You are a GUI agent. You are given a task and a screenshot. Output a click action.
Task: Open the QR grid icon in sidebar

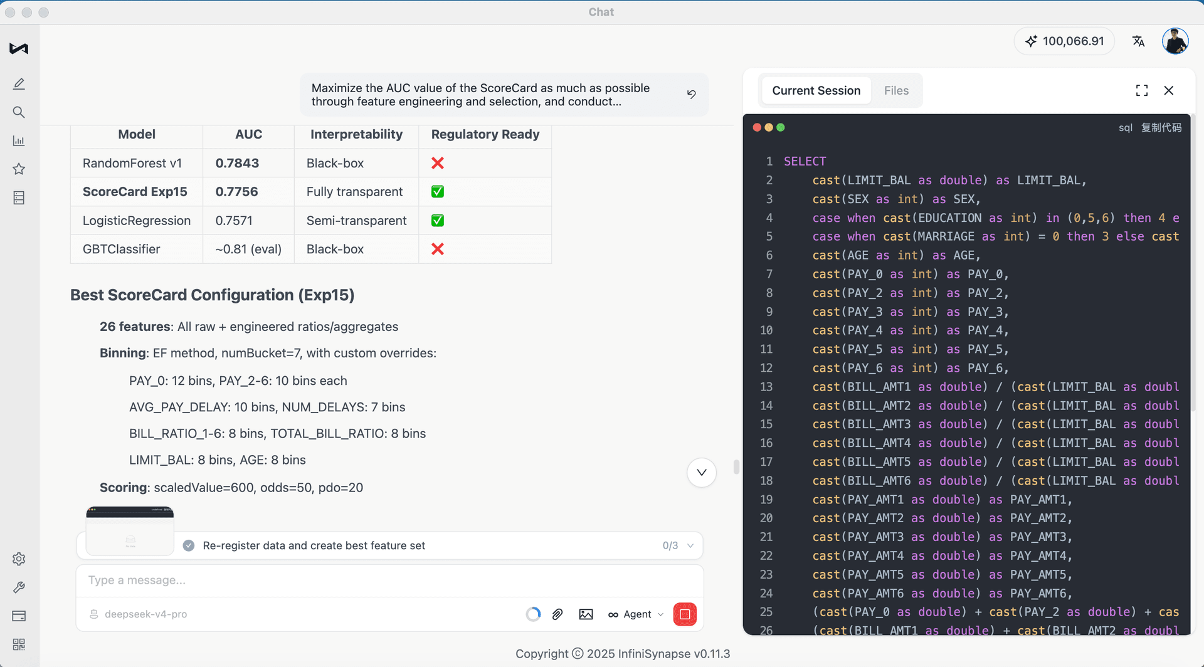tap(19, 644)
